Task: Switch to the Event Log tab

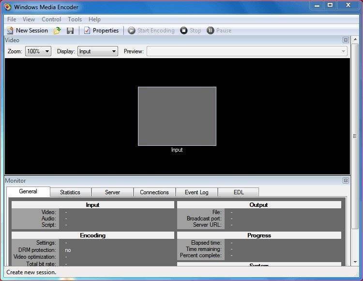Action: click(x=197, y=192)
